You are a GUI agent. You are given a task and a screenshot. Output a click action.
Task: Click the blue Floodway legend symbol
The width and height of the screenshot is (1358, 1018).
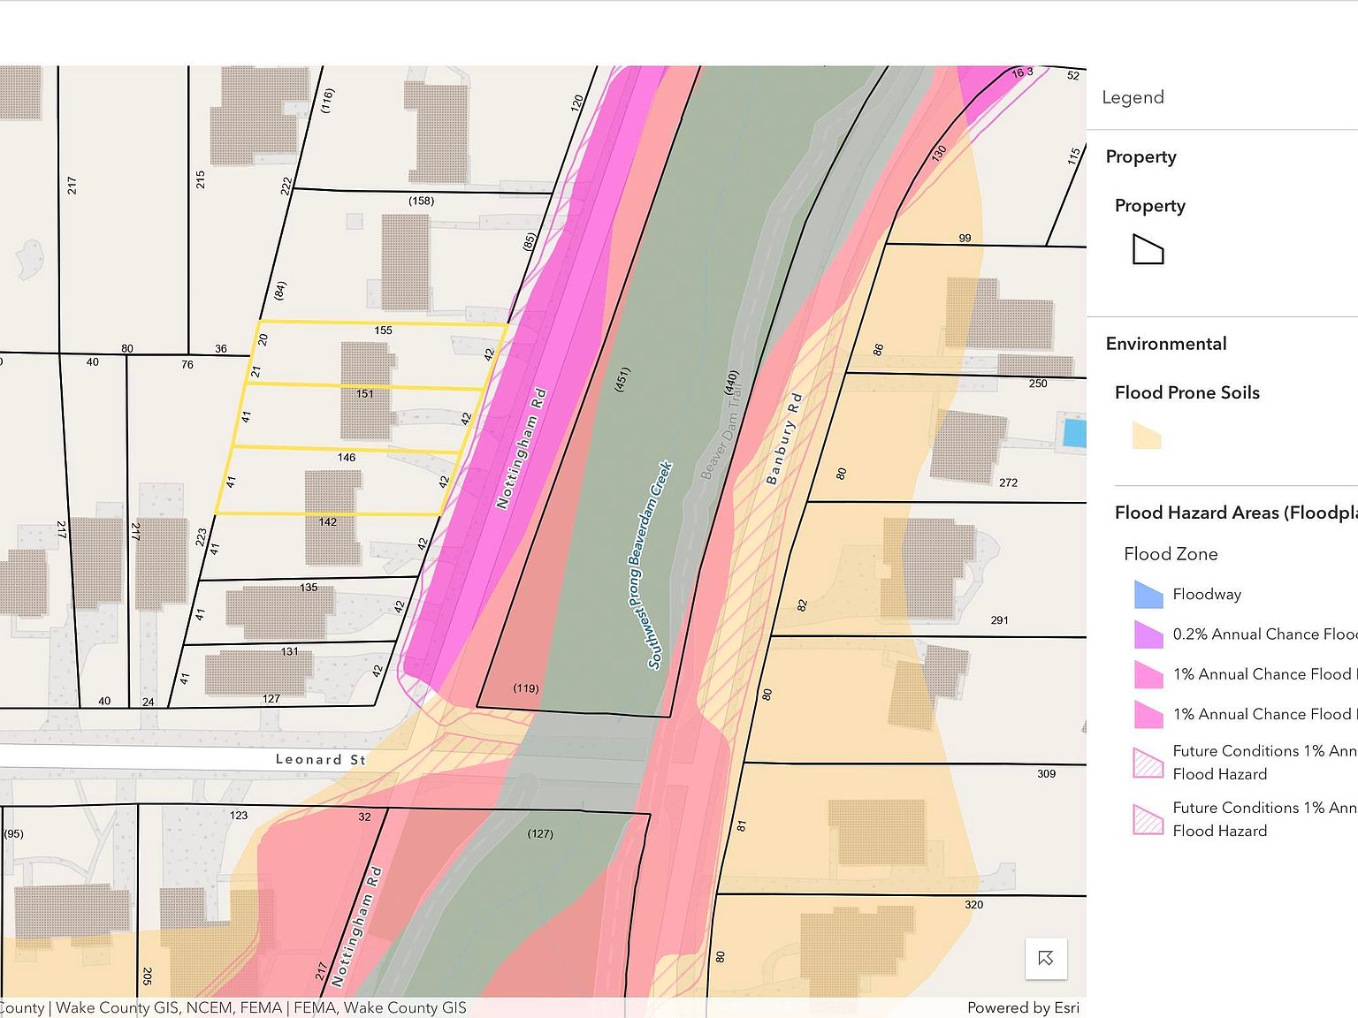point(1148,595)
